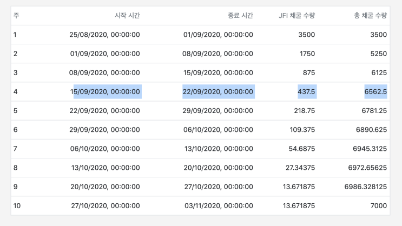Click start time 01/09/2020 in week 2 row
Screen dimensions: 402x226
[x=105, y=54]
